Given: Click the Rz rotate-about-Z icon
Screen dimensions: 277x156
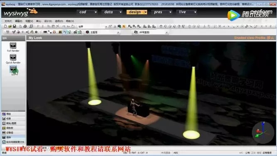Looking at the screenshot, I should pos(139,26).
